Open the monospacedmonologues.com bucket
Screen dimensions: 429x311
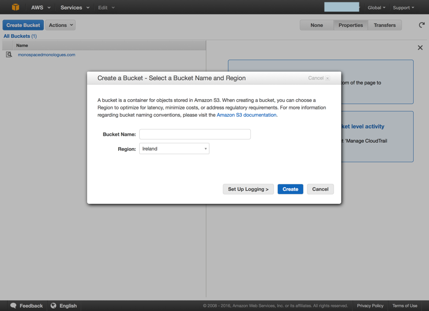47,55
